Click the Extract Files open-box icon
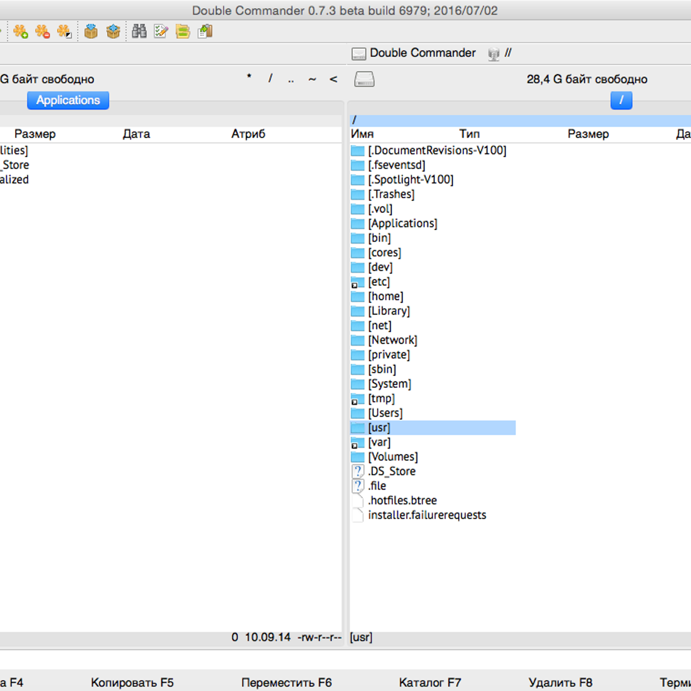691x691 pixels. 113,32
